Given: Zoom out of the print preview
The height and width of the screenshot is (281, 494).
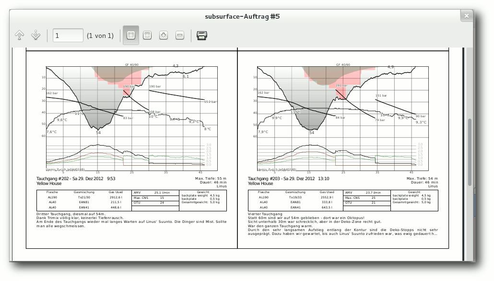Looking at the screenshot, I should pos(180,35).
